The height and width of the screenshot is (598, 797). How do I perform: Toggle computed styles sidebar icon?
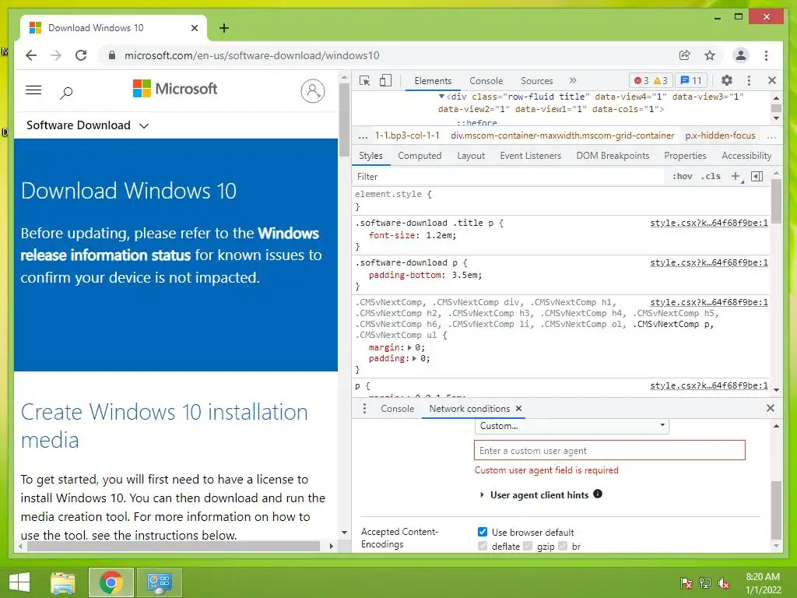pyautogui.click(x=757, y=177)
